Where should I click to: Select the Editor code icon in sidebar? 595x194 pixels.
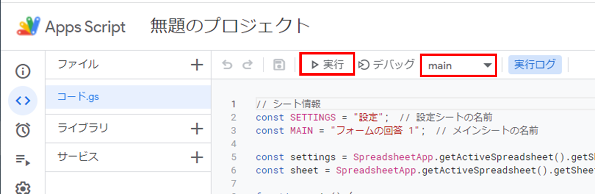(23, 101)
